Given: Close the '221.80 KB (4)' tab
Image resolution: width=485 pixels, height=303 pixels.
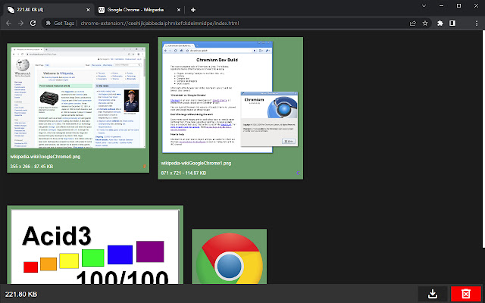Looking at the screenshot, I should (88, 10).
